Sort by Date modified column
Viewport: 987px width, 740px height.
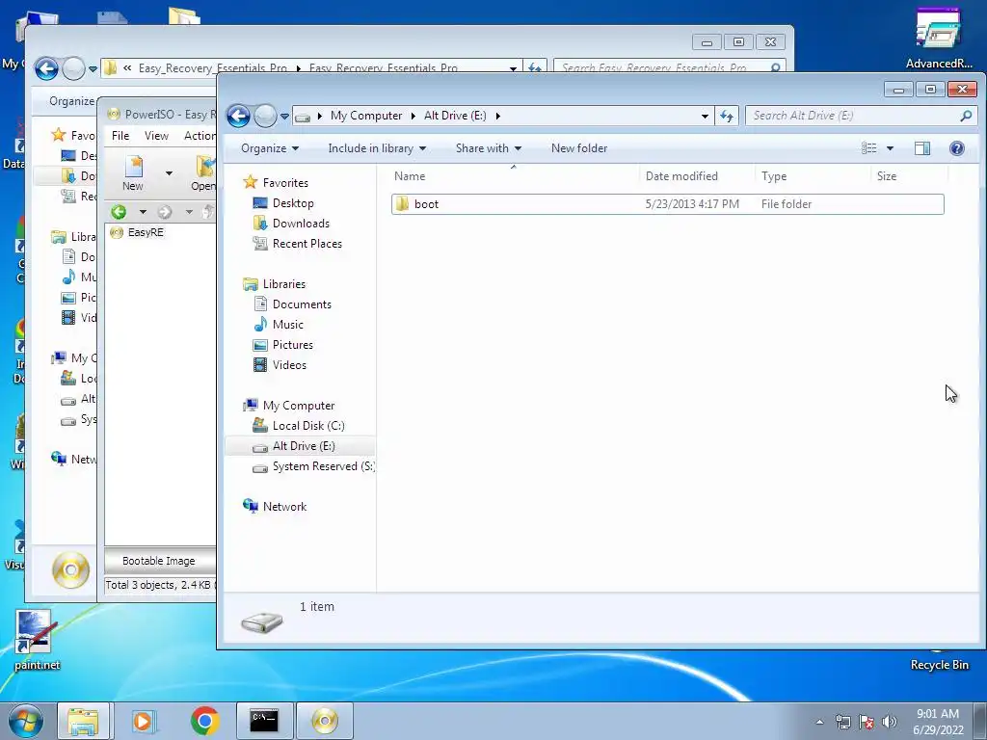(696, 176)
